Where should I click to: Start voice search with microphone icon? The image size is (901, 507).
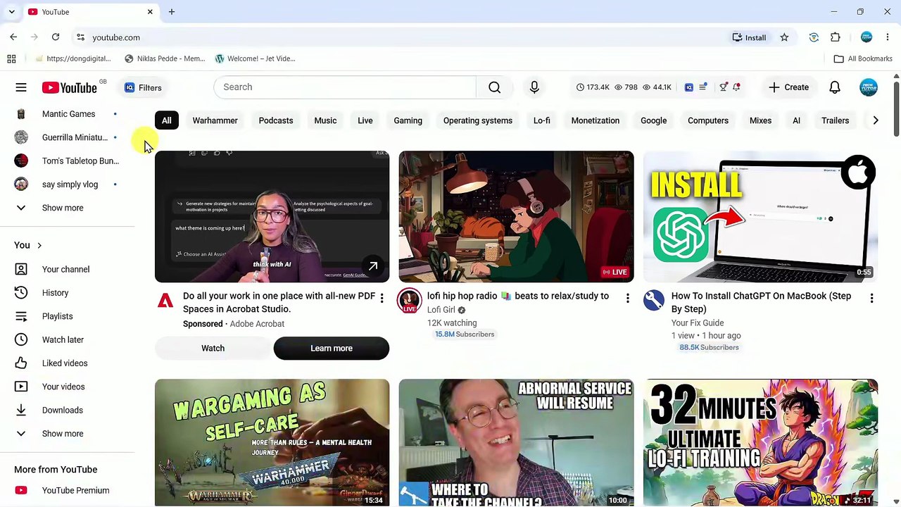[x=534, y=87]
